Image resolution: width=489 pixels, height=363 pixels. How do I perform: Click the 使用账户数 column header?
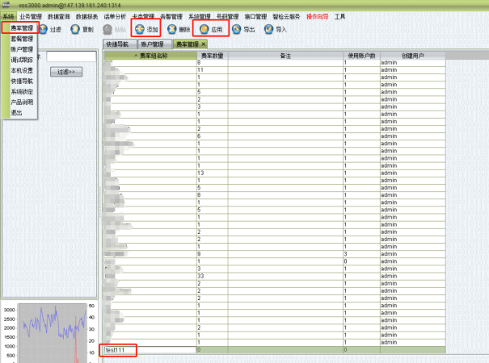pos(360,56)
